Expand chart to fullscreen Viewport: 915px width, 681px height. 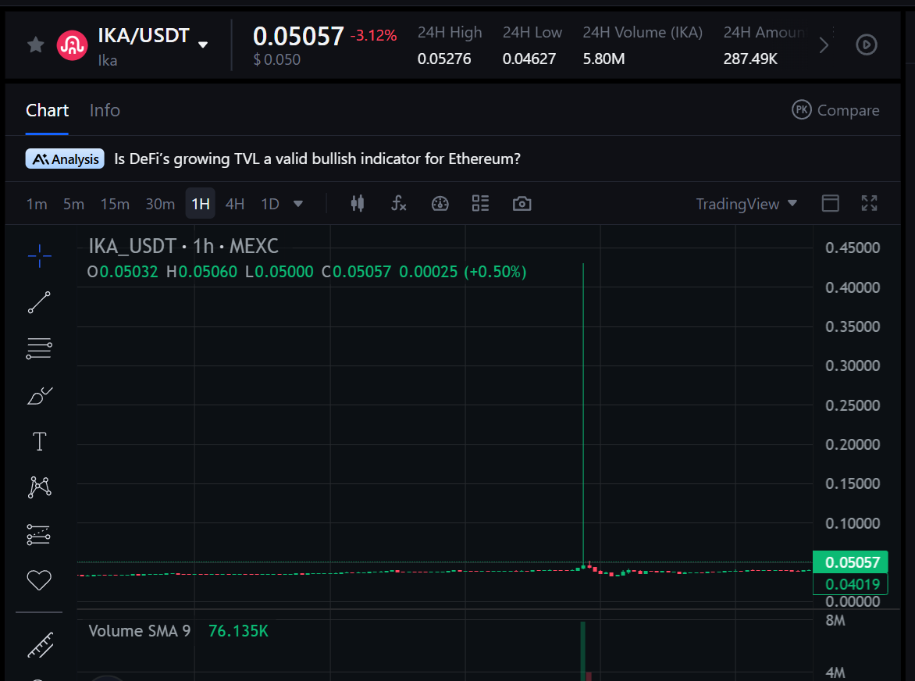tap(869, 204)
